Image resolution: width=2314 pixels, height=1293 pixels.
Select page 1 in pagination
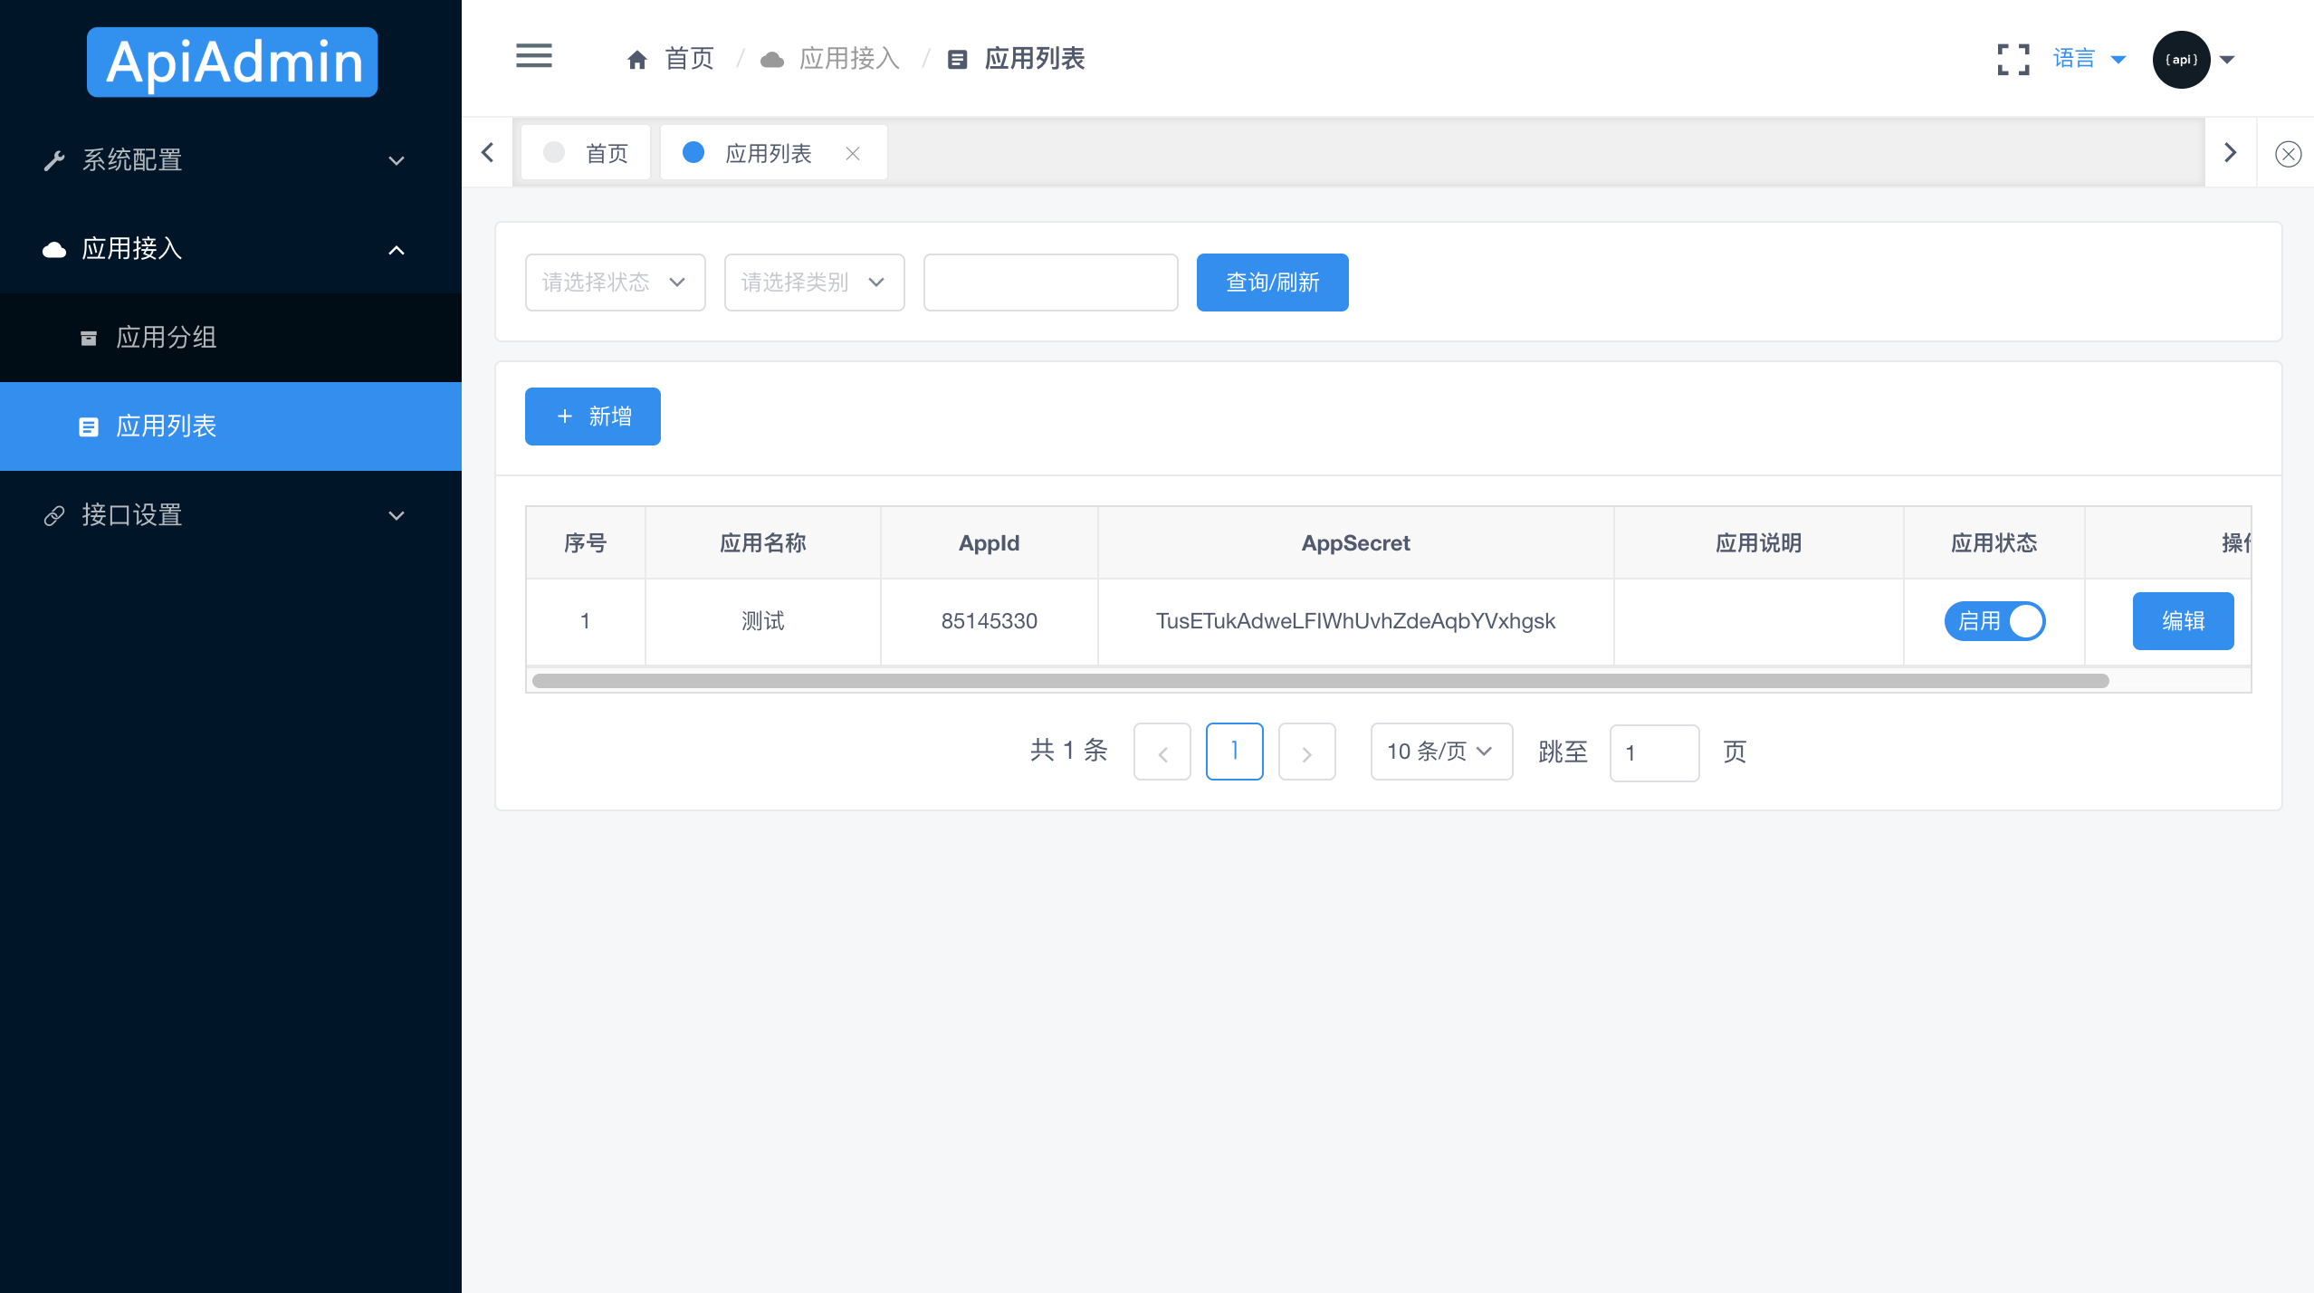(x=1235, y=752)
